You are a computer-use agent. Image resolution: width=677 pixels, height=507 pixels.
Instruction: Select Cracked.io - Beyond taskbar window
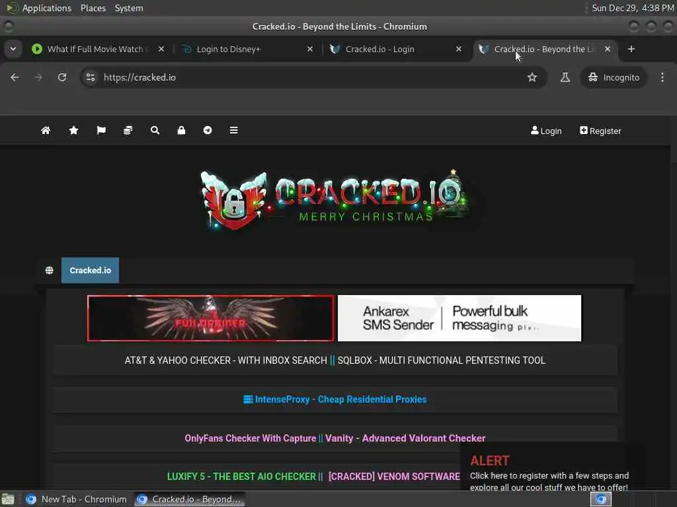pos(190,499)
